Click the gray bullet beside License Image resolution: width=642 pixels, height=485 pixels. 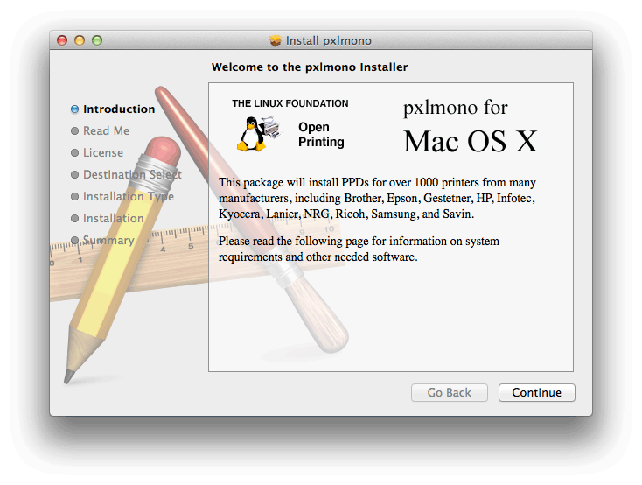coord(74,152)
